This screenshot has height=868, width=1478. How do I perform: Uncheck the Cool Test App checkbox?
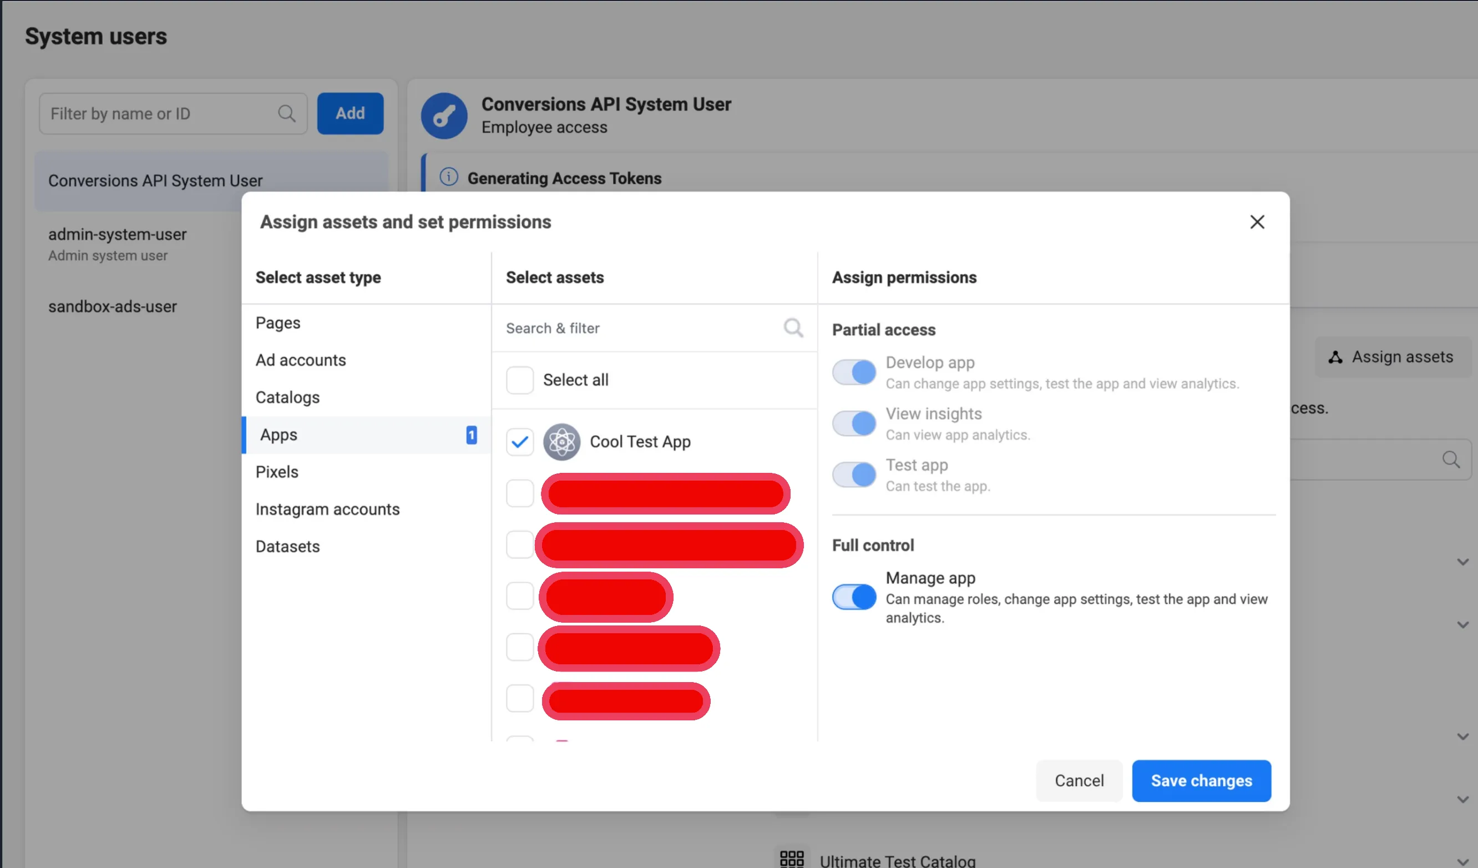coord(519,441)
